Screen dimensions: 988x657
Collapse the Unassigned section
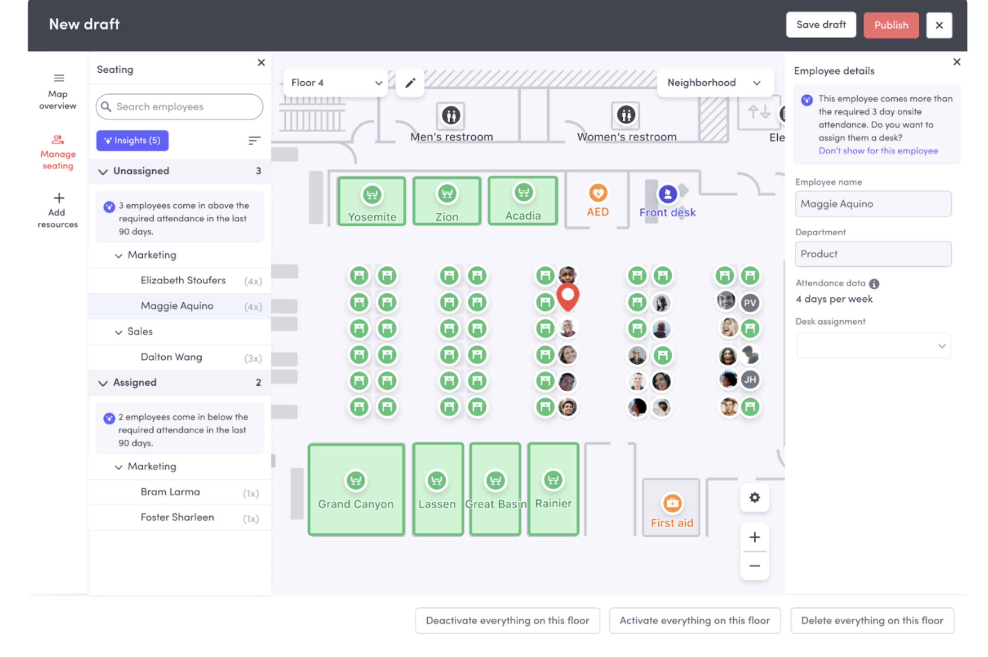click(x=103, y=171)
